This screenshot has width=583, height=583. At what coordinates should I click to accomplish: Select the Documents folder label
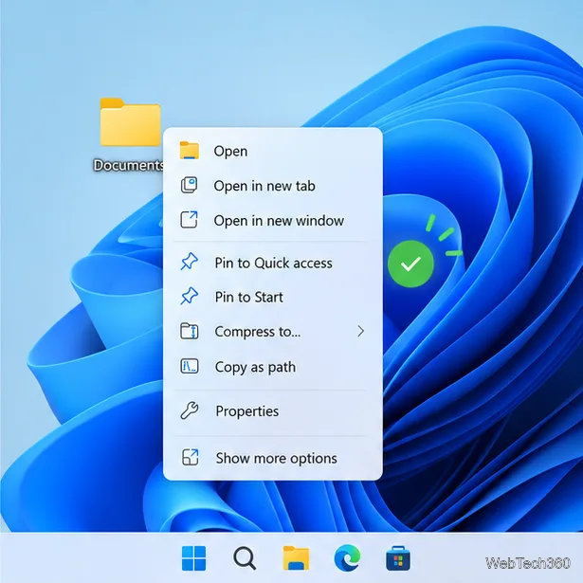coord(128,165)
